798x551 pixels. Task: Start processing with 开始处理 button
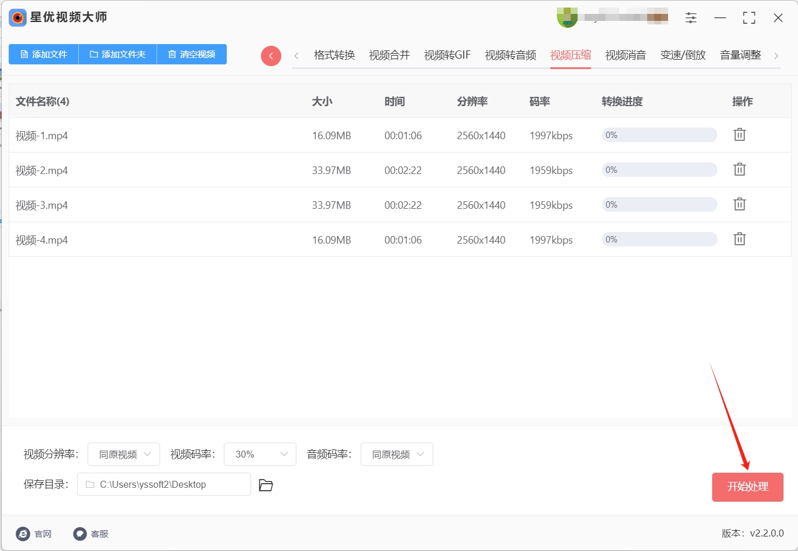point(748,487)
